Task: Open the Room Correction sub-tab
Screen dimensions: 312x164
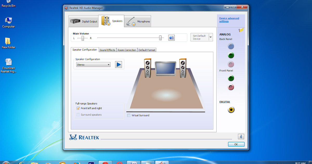Action: click(127, 50)
